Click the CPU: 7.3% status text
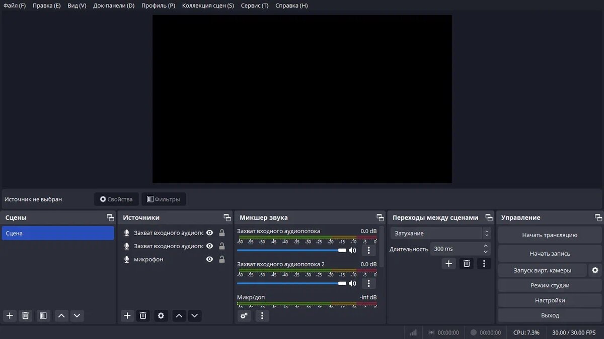604x339 pixels. point(526,332)
